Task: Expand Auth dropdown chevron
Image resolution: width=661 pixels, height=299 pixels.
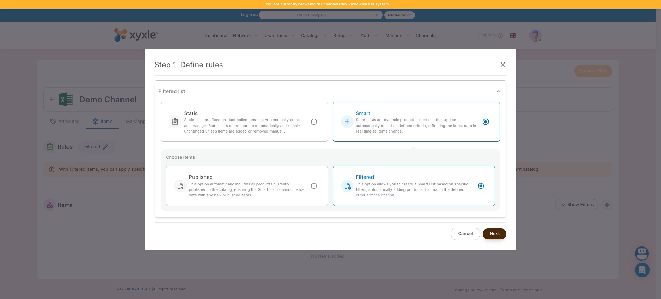Action: pyautogui.click(x=376, y=35)
